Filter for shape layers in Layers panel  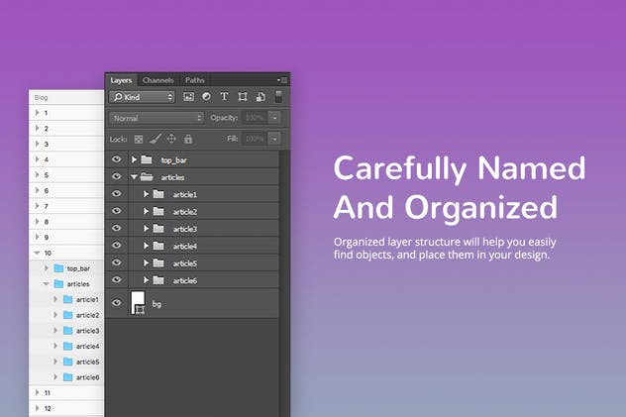coord(242,97)
